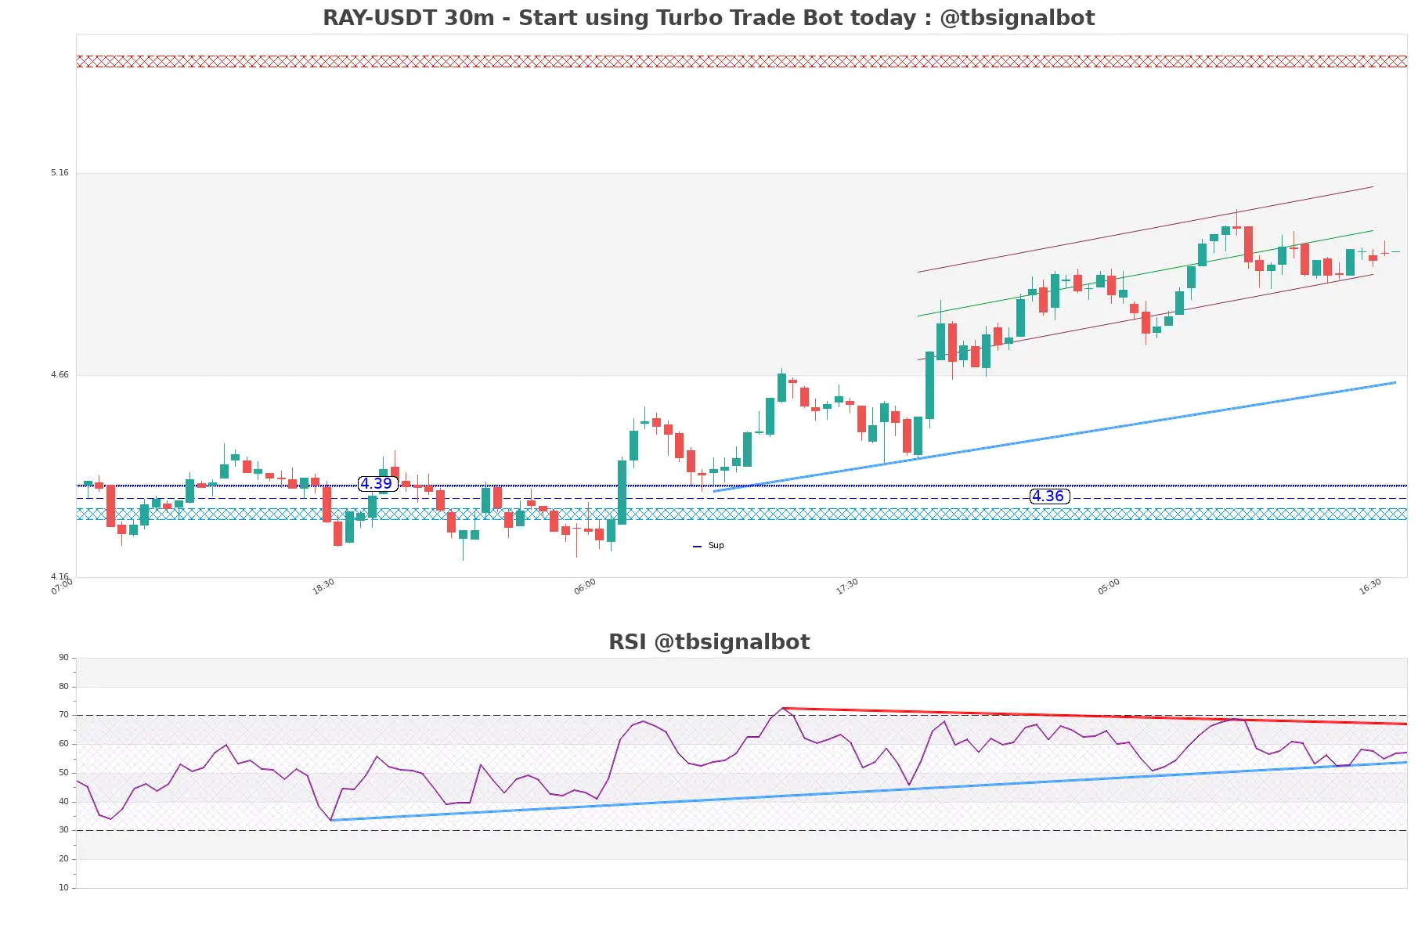Click the red descending RSI trendline
This screenshot has width=1418, height=946.
[x=1095, y=716]
